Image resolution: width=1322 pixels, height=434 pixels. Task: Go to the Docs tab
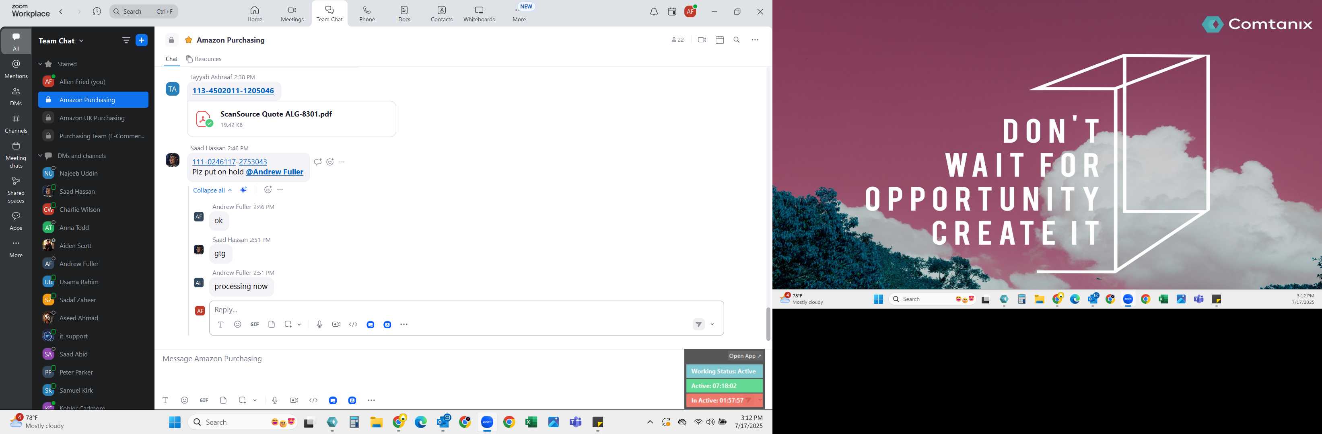pos(404,14)
